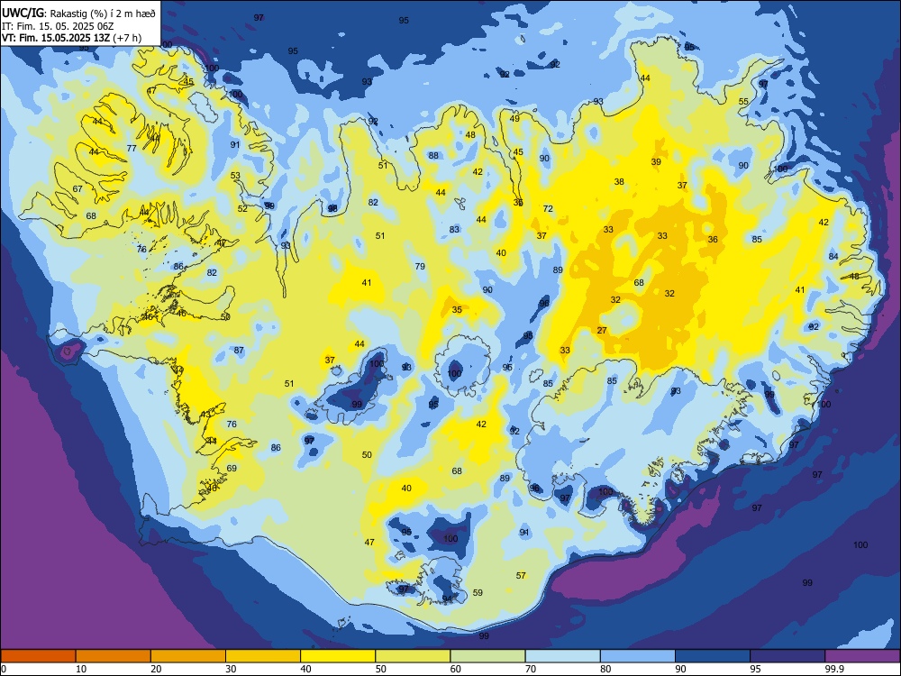
Task: Click the map value '38'
Action: click(x=619, y=182)
